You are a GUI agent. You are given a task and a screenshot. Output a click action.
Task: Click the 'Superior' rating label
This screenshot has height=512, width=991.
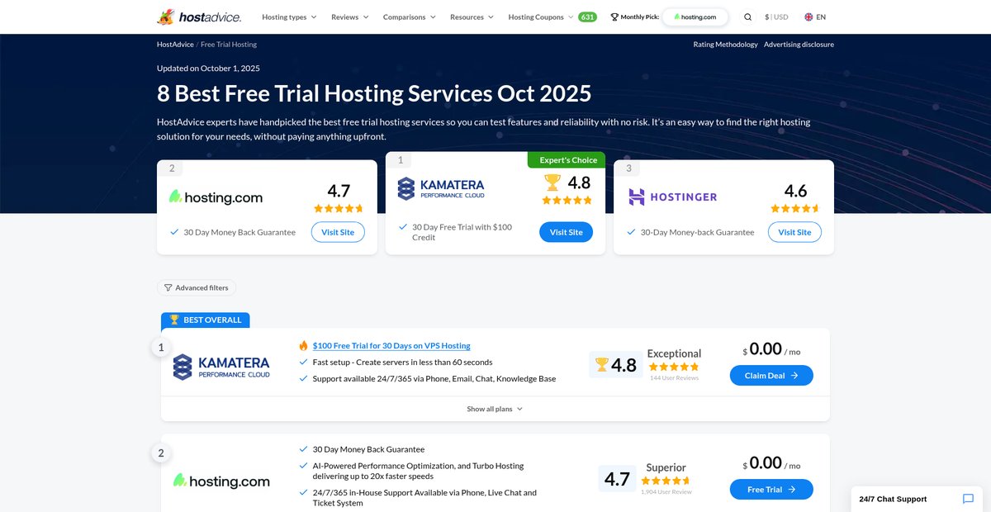(666, 467)
